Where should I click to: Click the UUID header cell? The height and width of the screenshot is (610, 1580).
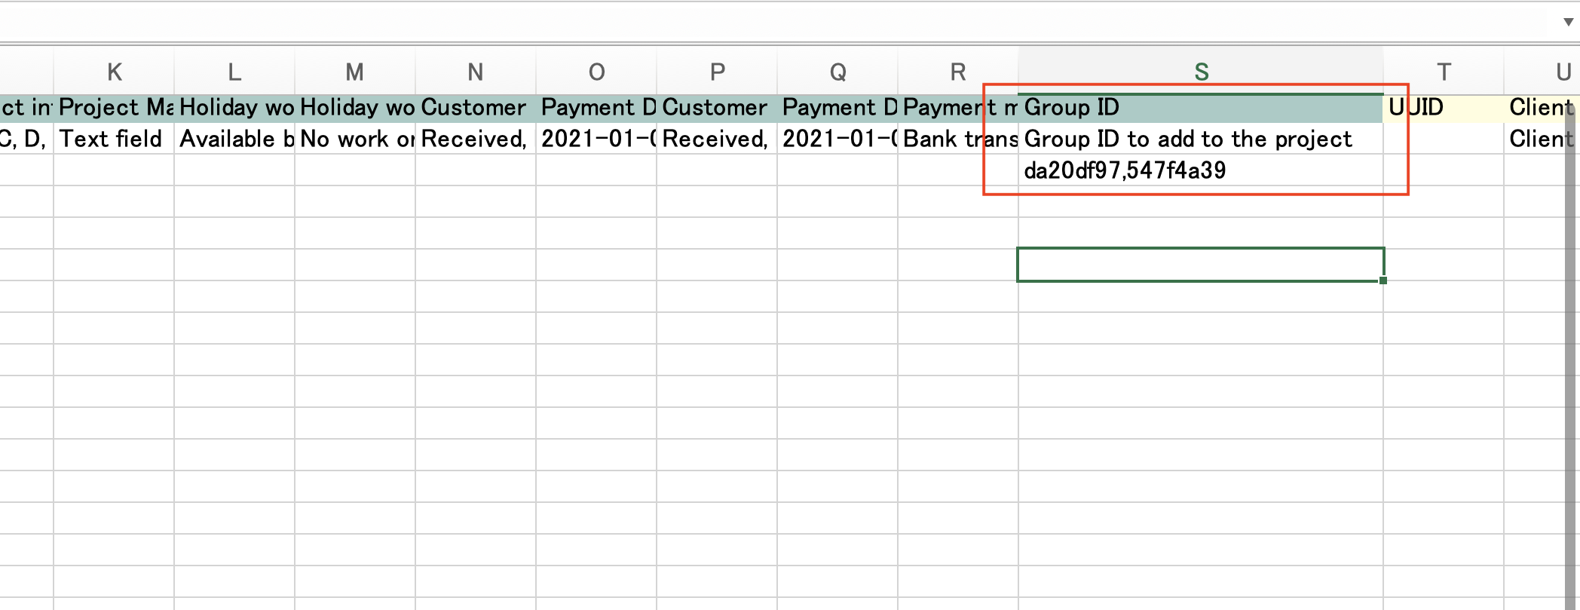coord(1444,108)
